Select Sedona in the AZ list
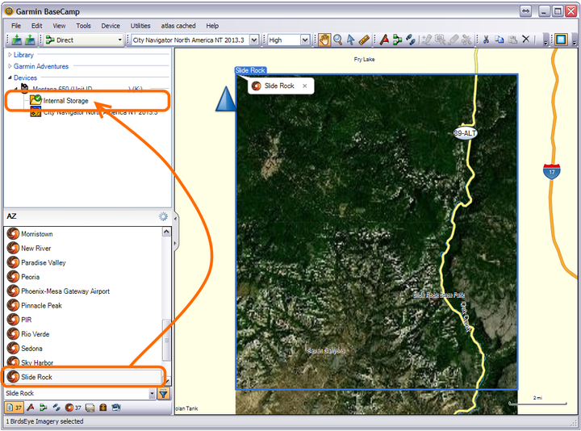The height and width of the screenshot is (431, 581). (31, 349)
